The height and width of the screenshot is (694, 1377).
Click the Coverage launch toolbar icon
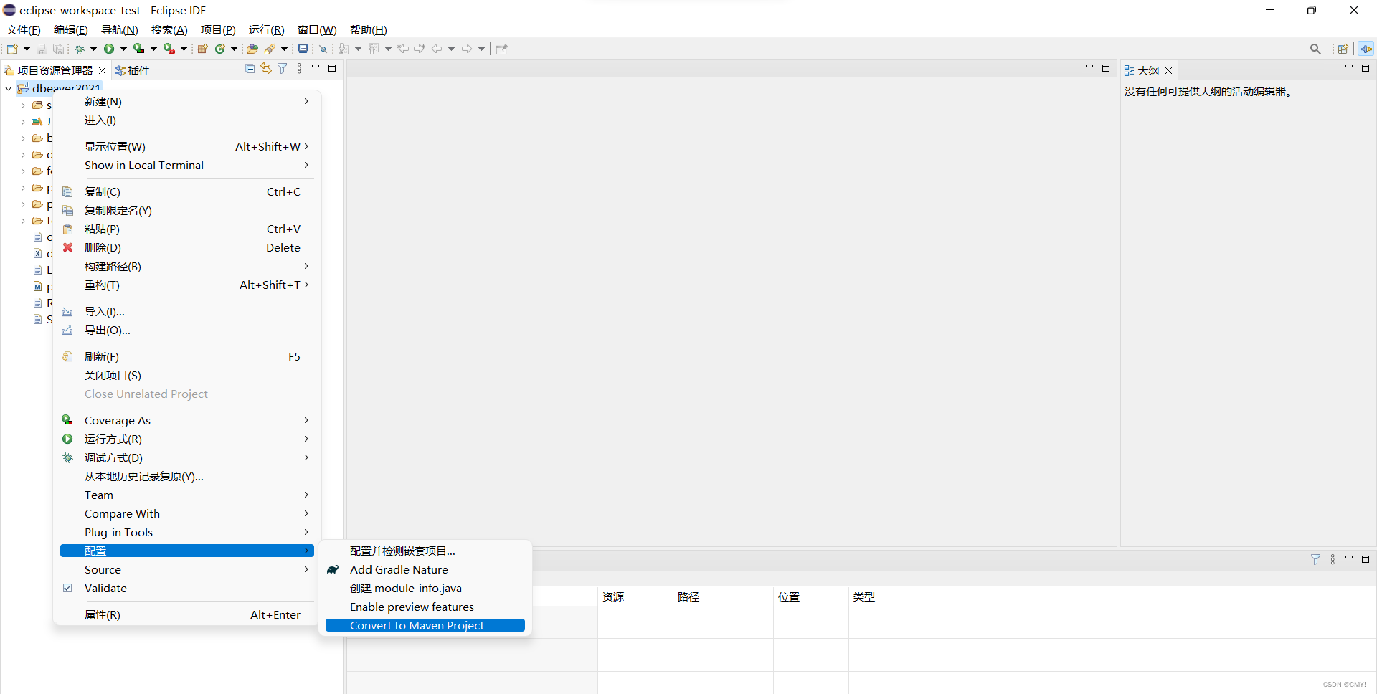coord(138,48)
